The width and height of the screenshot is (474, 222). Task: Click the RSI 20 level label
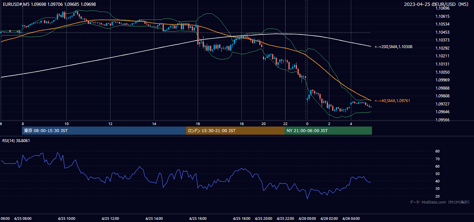pyautogui.click(x=438, y=196)
